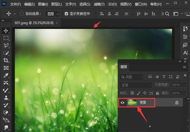The width and height of the screenshot is (190, 132).
Task: Lock transparent pixels checkerboard icon
Action: coord(132,93)
